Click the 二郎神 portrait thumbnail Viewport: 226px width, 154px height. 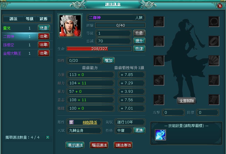pos(70,26)
